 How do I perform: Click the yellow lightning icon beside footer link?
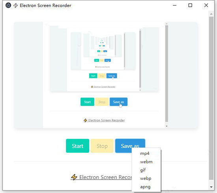pyautogui.click(x=74, y=177)
